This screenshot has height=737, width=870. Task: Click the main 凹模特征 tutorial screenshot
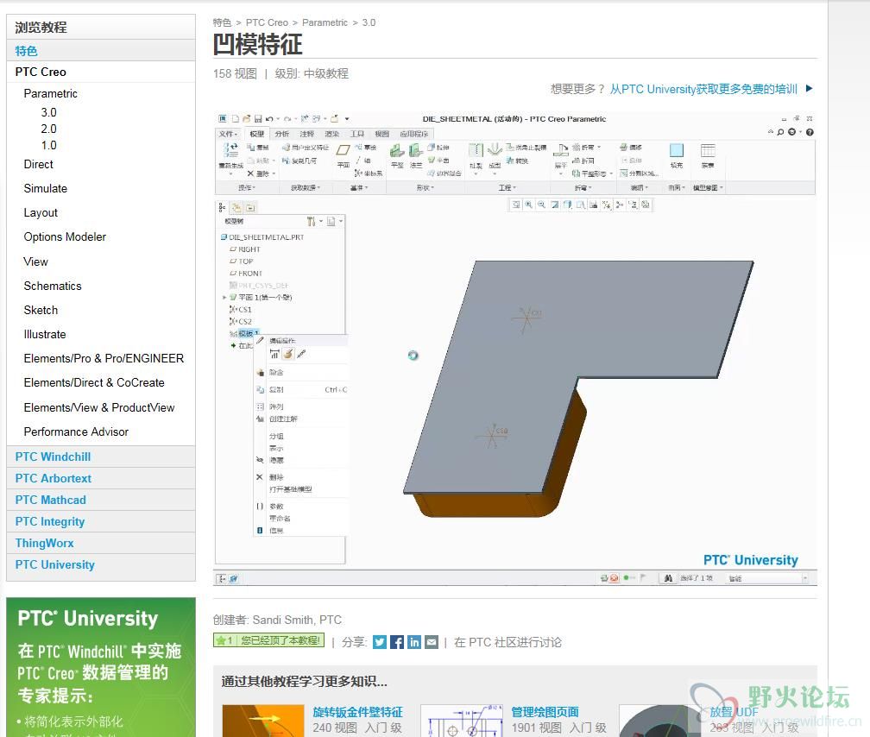coord(514,348)
